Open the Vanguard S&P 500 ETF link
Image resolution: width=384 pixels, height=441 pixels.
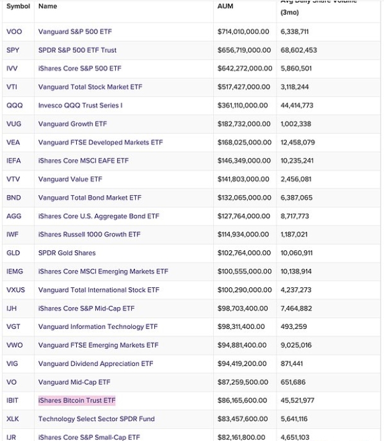click(x=75, y=32)
